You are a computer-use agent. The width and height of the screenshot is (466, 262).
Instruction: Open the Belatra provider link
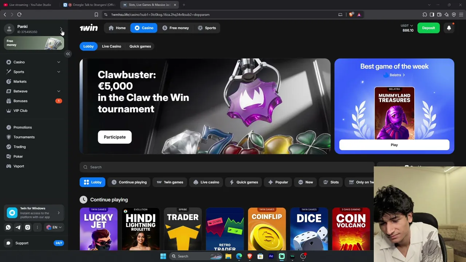(394, 75)
